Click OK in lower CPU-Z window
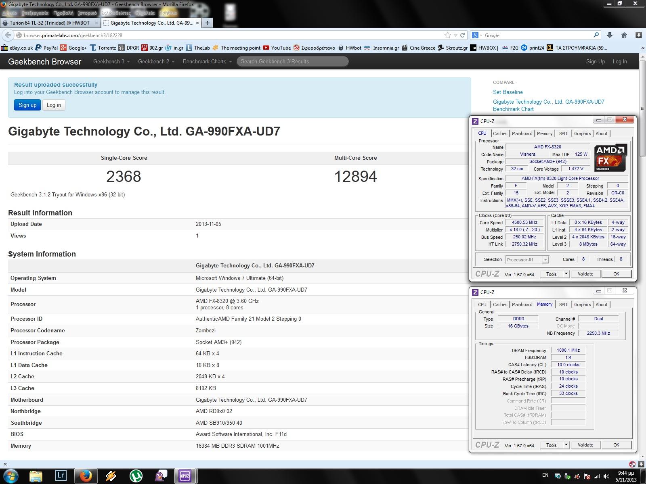 [x=616, y=445]
